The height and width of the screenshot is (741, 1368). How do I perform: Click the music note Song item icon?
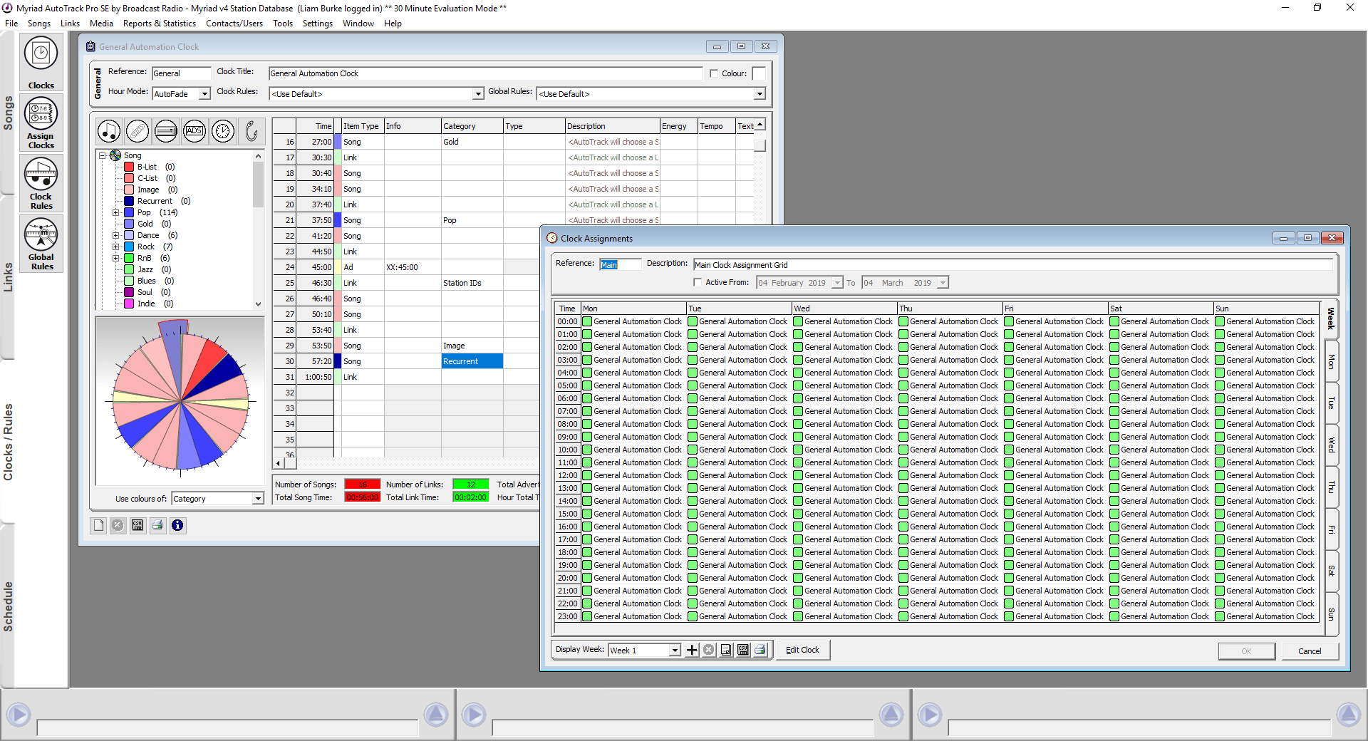(x=109, y=131)
